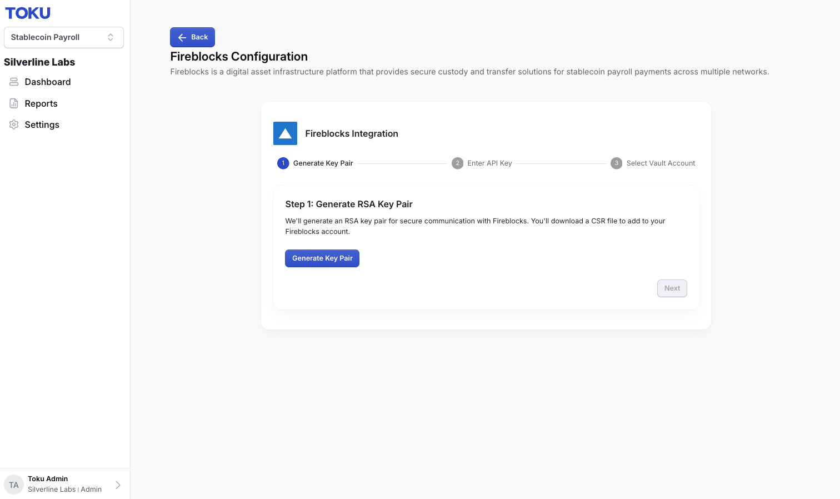The height and width of the screenshot is (499, 840).
Task: Click the blue Generate Key Pair button
Action: 322,258
